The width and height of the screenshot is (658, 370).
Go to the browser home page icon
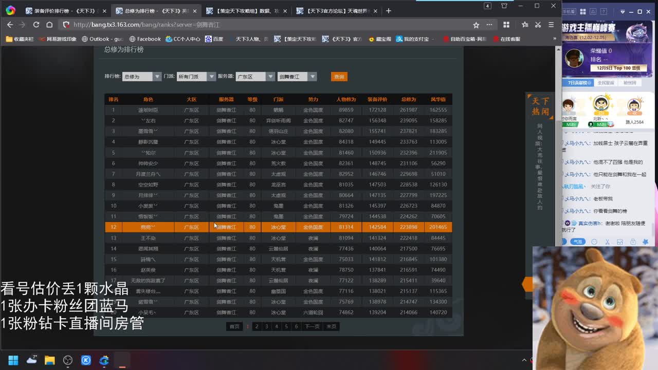[x=49, y=25]
